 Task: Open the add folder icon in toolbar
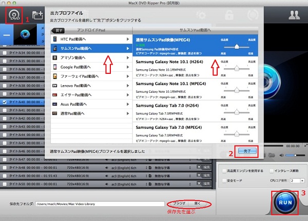37,15
